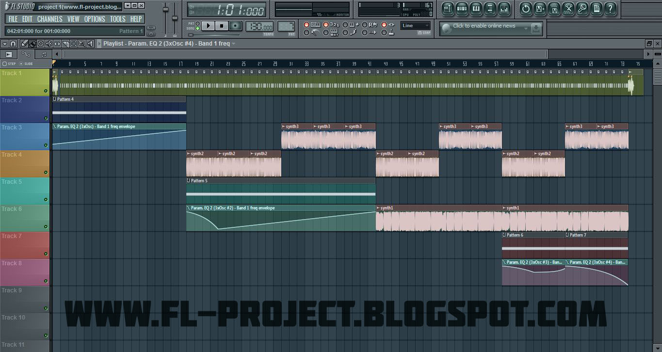Open the Piano roll from the shortcut toolbar
Viewport: 662px width, 352px height.
(475, 8)
